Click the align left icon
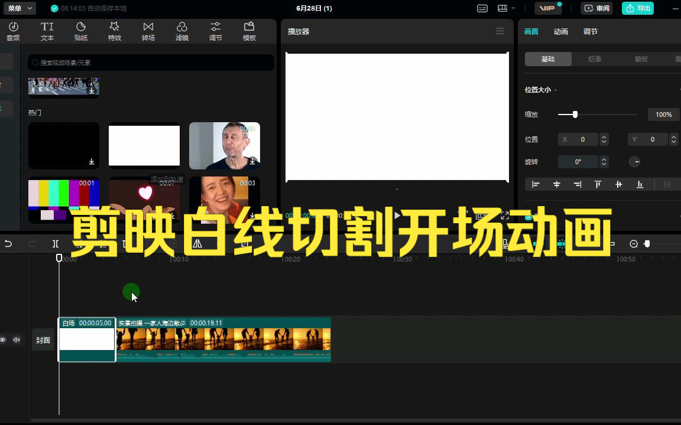Viewport: 681px width, 425px height. 536,184
